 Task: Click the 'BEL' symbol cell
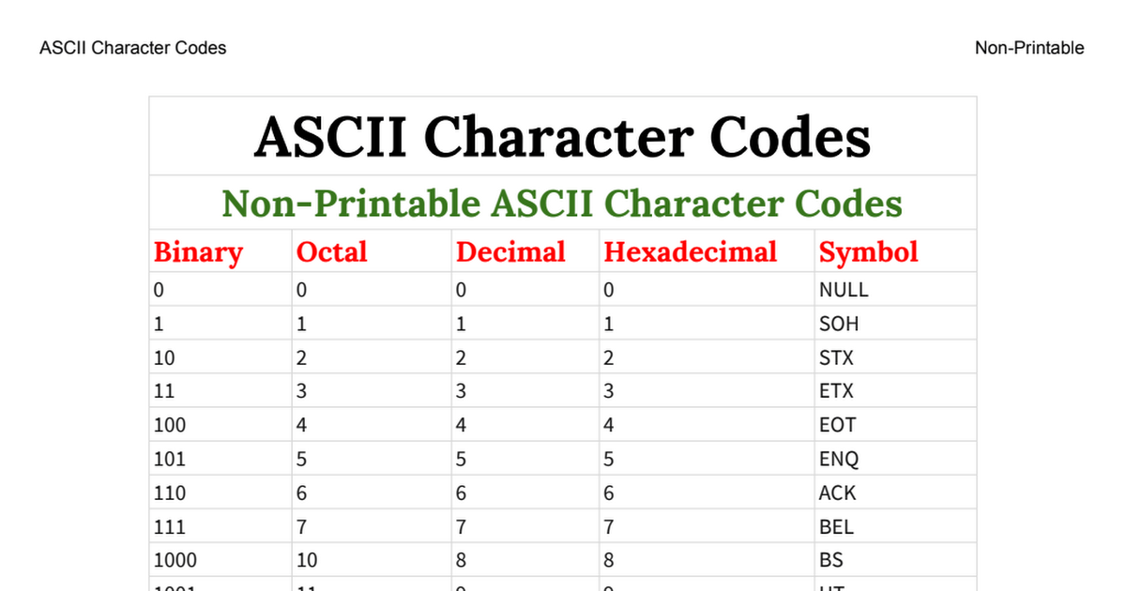point(837,526)
